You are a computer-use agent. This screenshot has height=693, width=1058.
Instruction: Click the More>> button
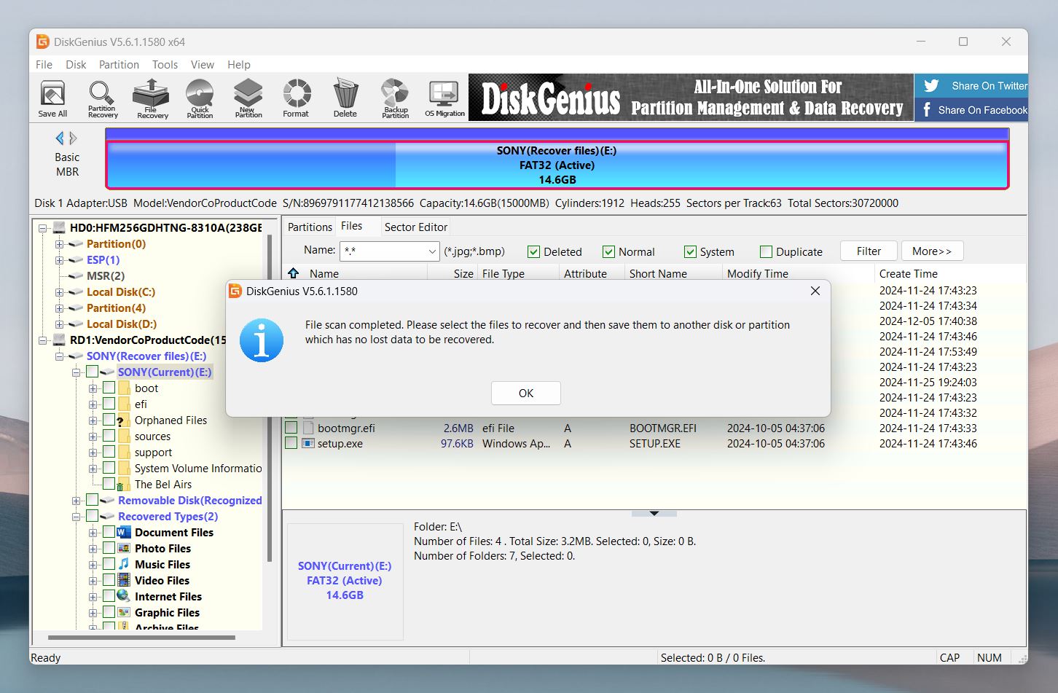point(932,251)
